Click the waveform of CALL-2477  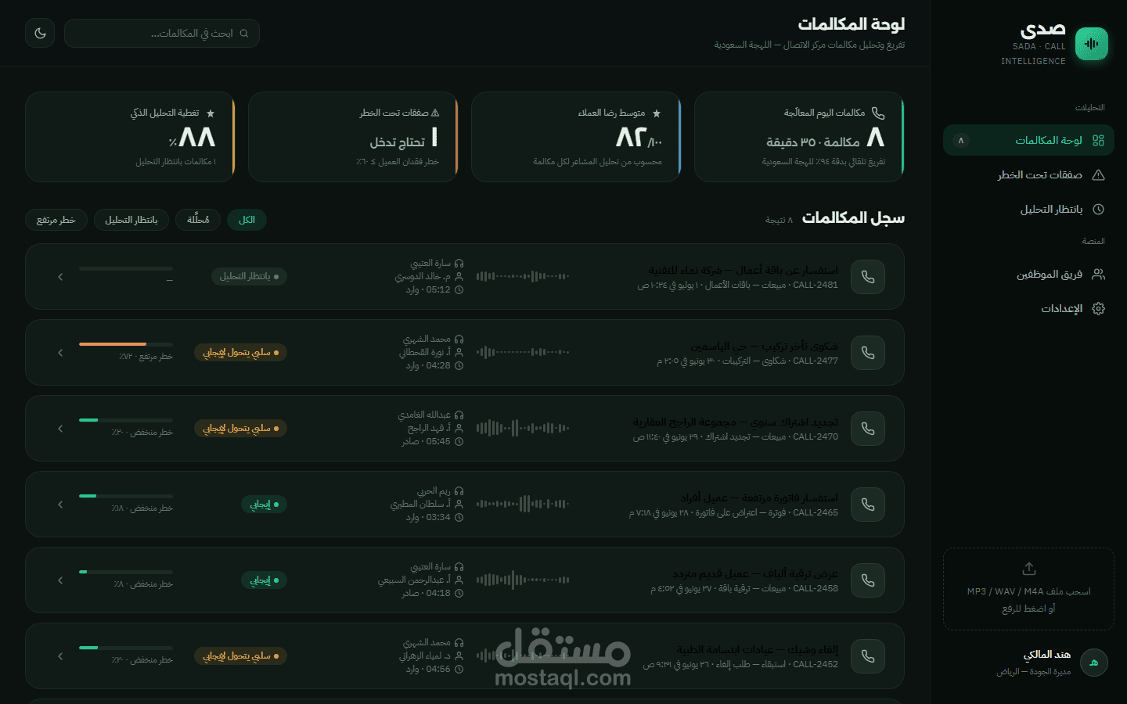tap(523, 352)
